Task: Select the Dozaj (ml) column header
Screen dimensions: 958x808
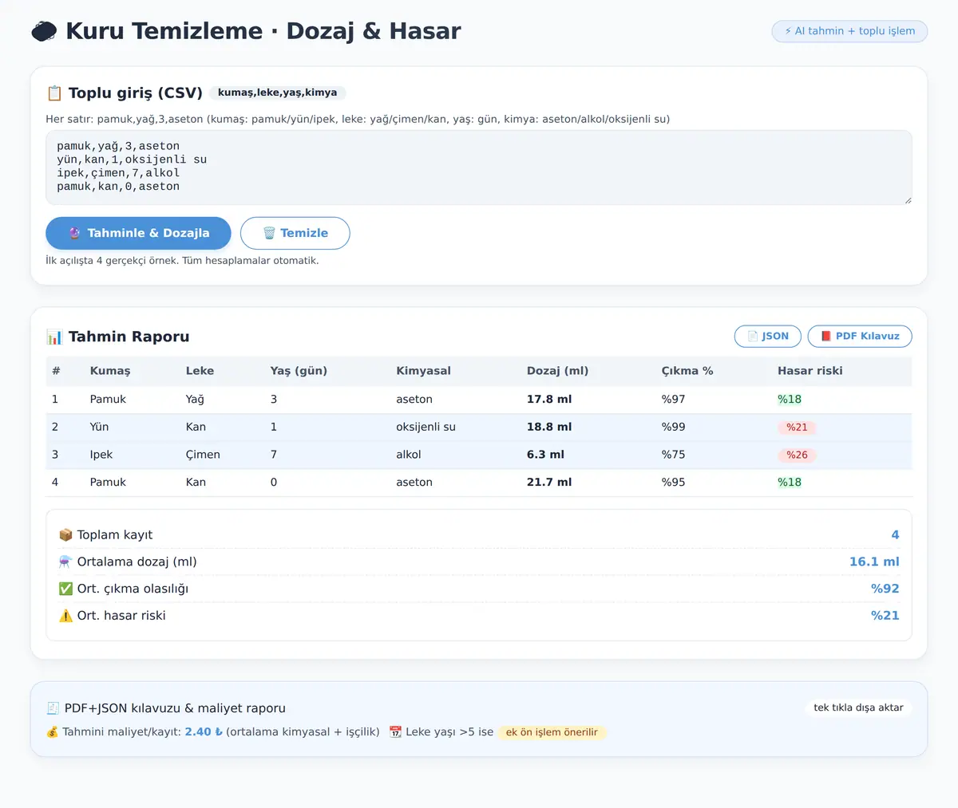Action: click(x=557, y=371)
